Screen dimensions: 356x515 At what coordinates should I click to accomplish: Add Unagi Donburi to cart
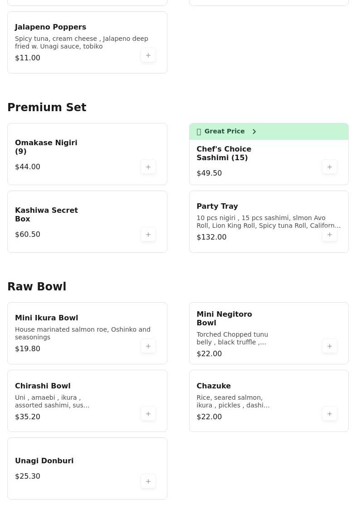coord(148,481)
